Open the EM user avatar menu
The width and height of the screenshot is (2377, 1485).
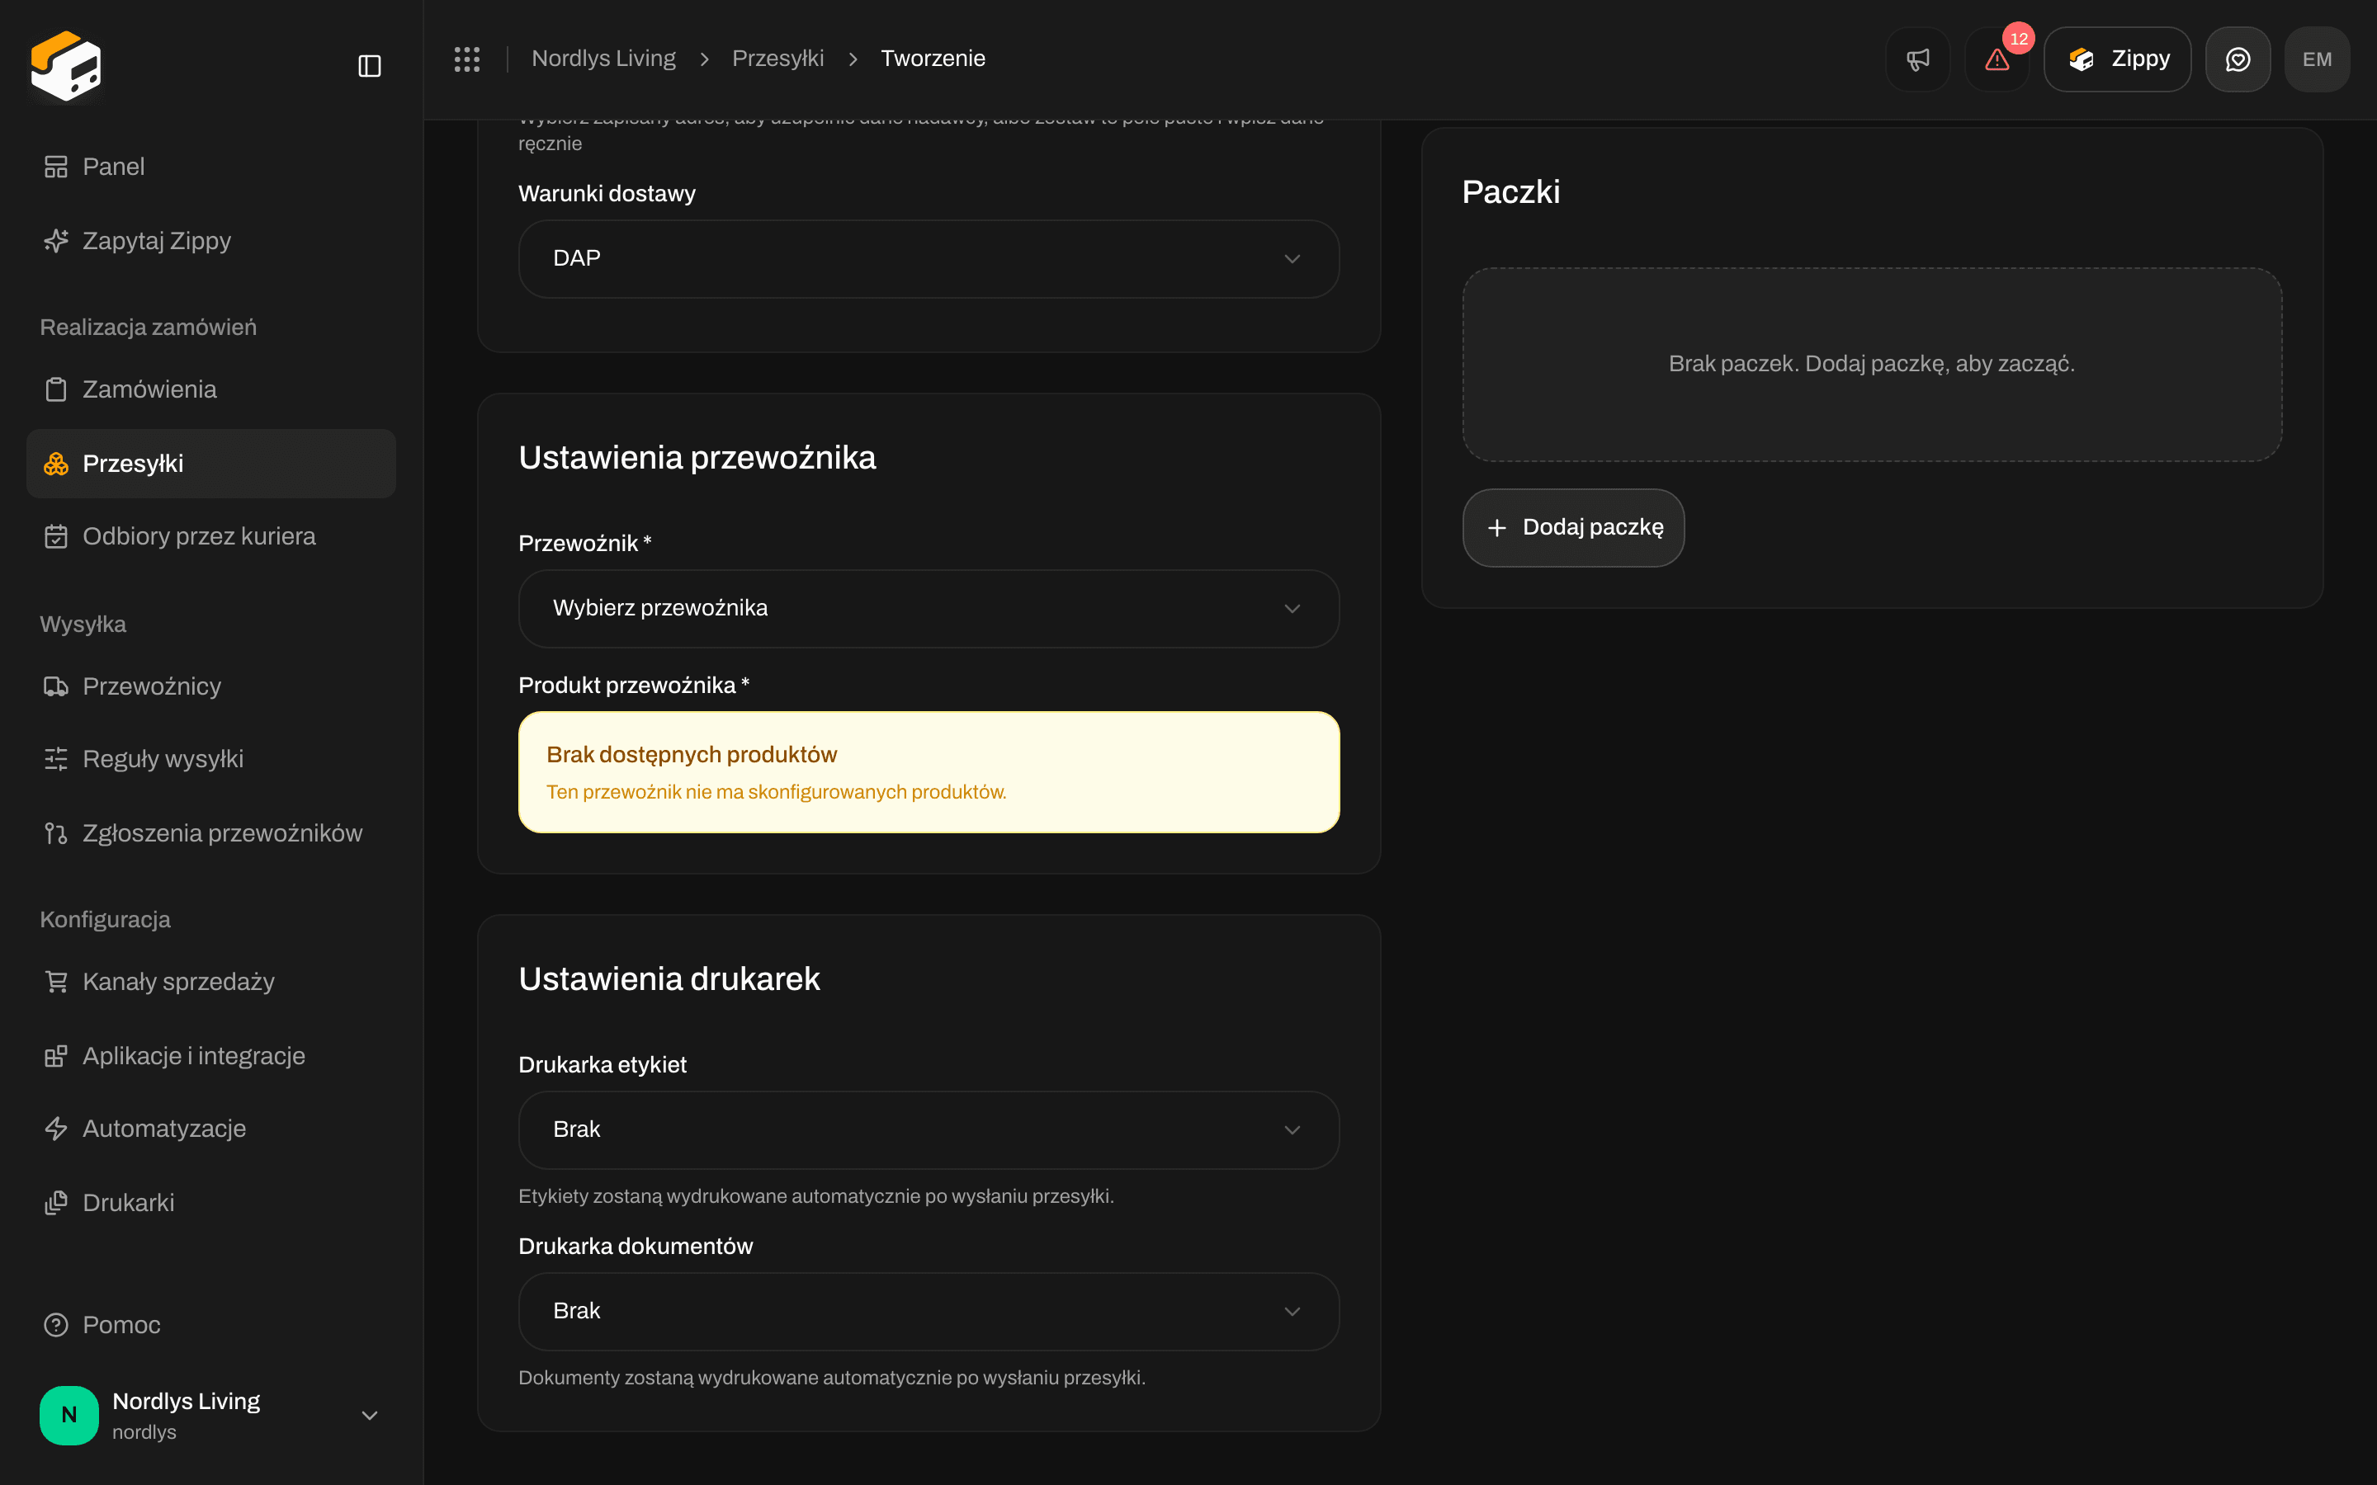(x=2317, y=59)
